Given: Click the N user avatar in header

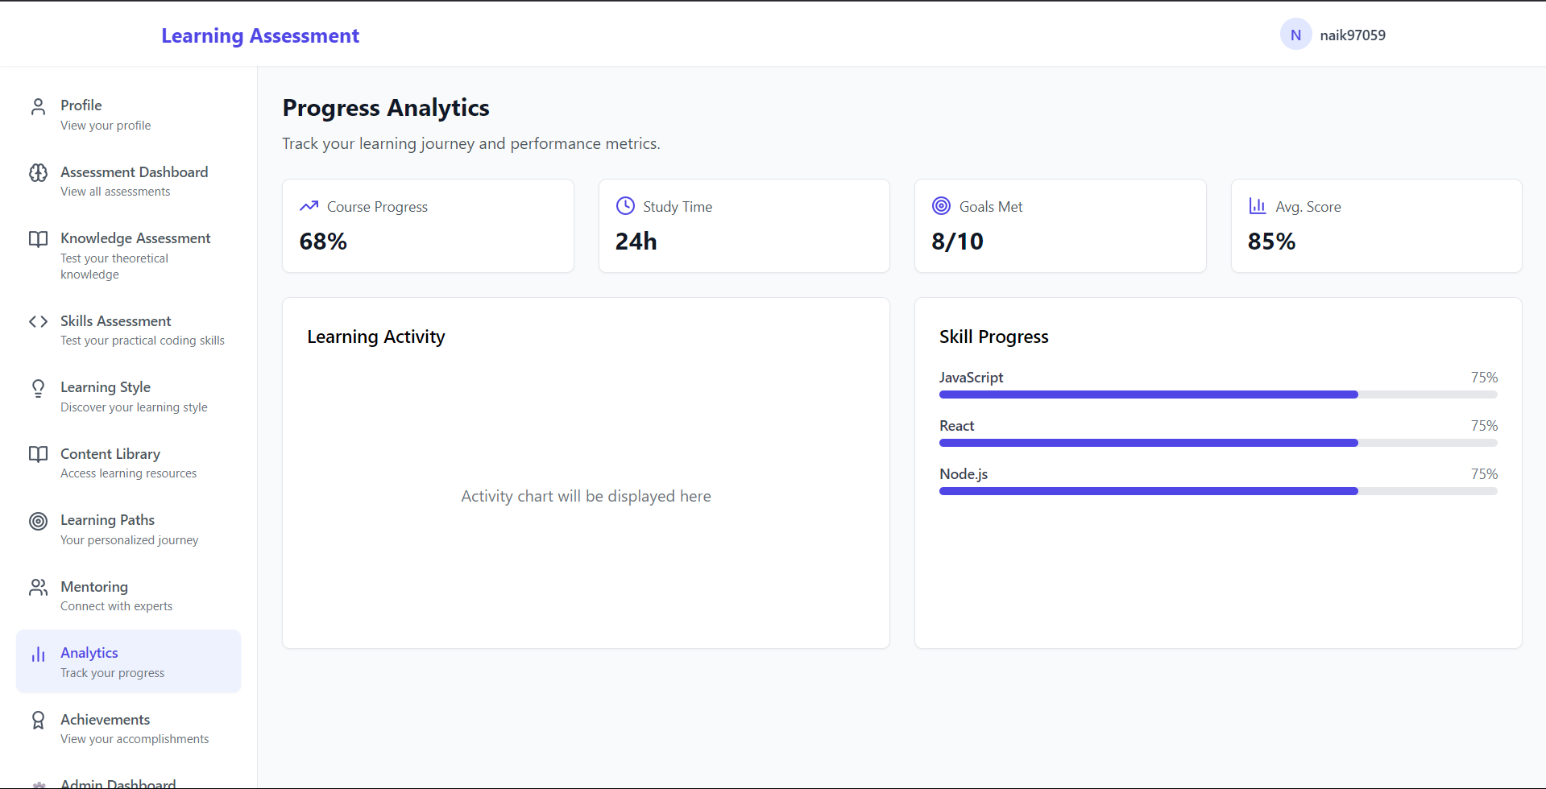Looking at the screenshot, I should coord(1295,35).
